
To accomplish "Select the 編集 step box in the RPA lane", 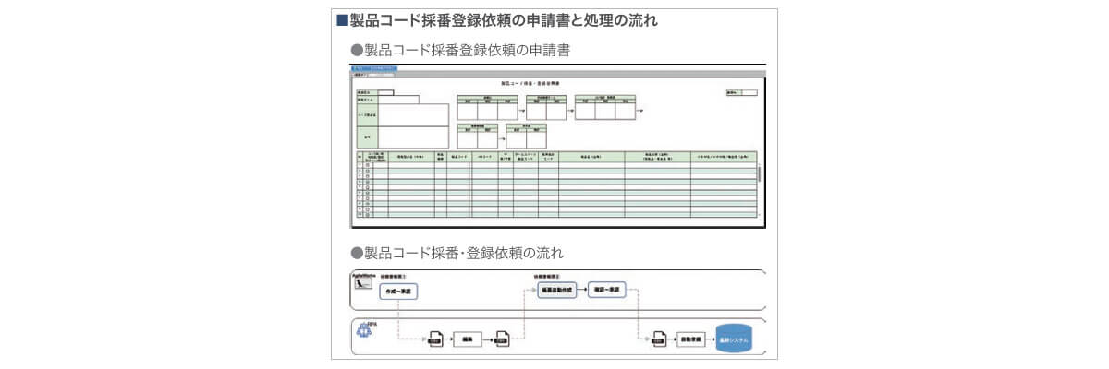I will (468, 339).
